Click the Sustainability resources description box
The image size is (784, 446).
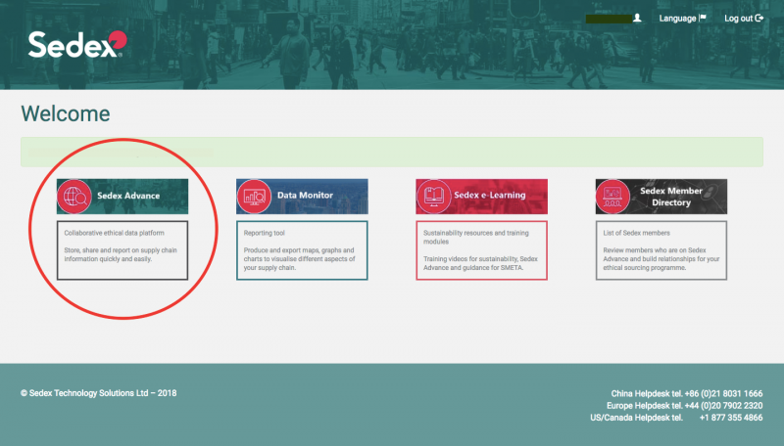click(481, 249)
